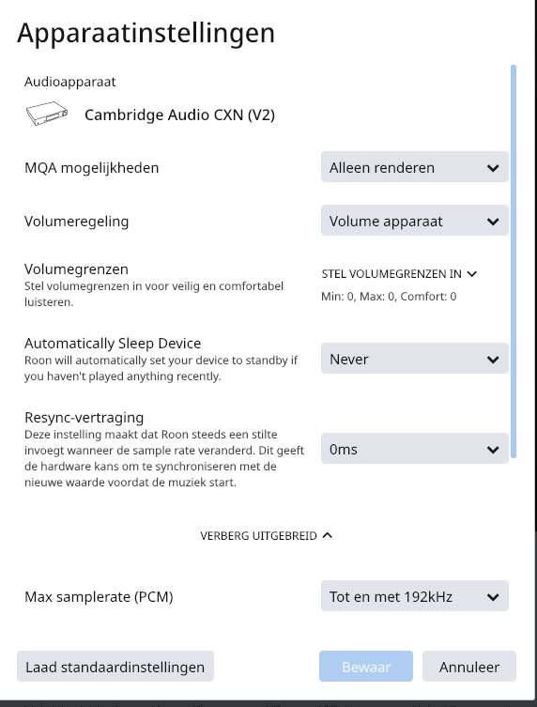The image size is (537, 707).
Task: Click the Cambridge Audio CXN device icon
Action: click(x=47, y=114)
